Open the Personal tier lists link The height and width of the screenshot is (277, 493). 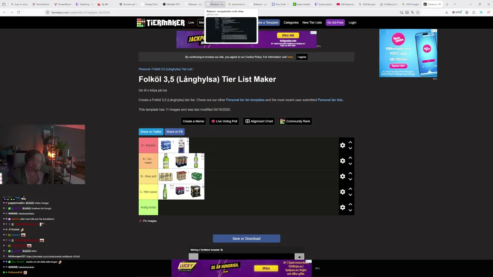click(x=330, y=100)
